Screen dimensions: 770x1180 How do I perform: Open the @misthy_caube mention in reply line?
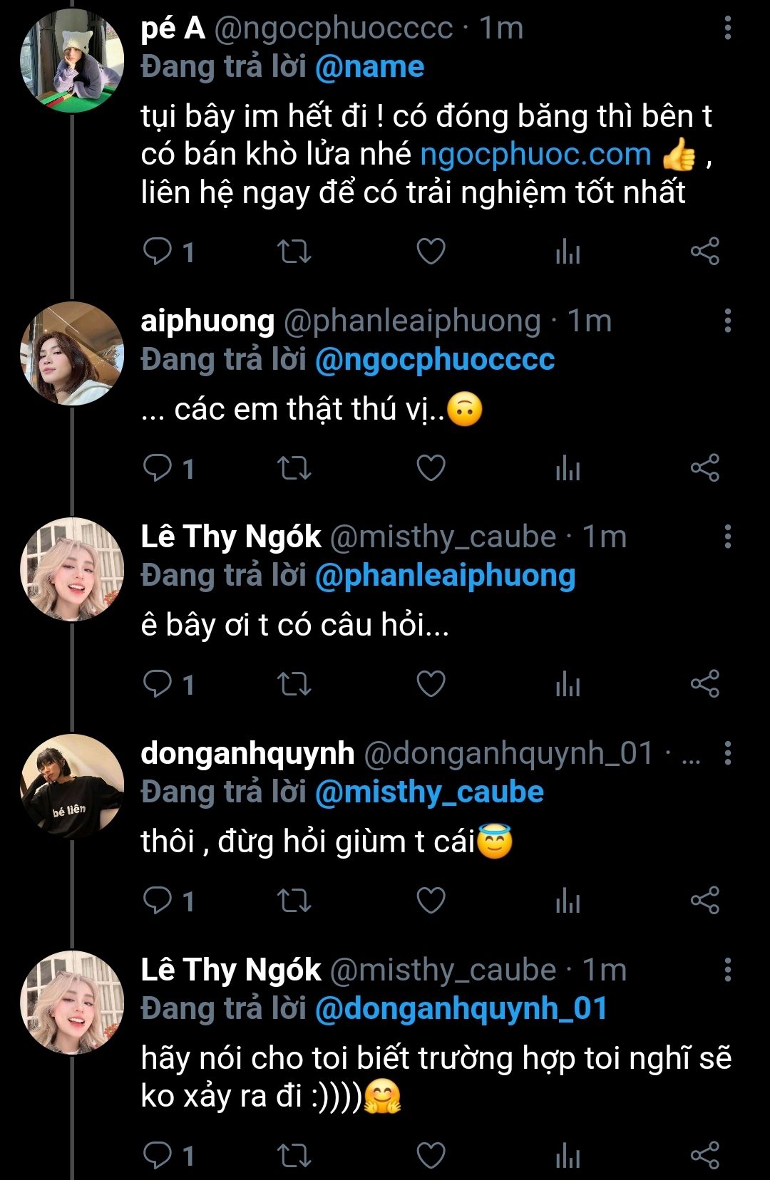tap(429, 792)
